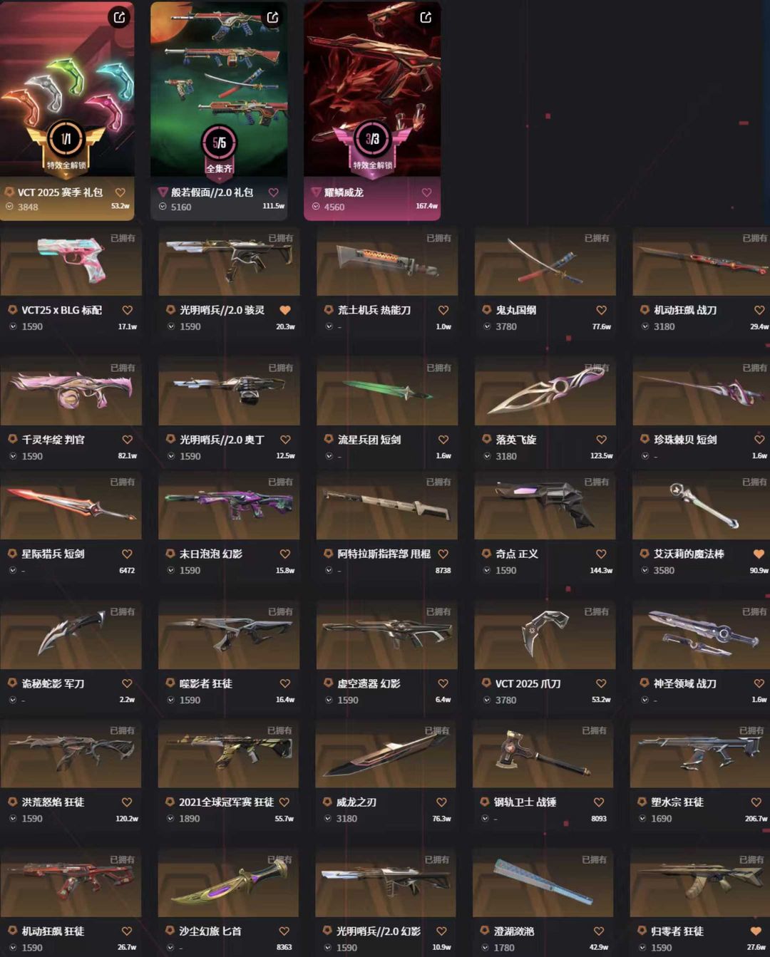
Task: Click heart icon for 威龙之刃
Action: point(441,802)
